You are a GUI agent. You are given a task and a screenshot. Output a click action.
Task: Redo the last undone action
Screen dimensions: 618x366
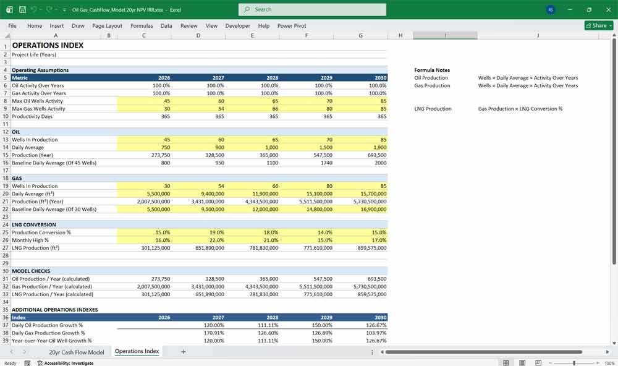coord(49,9)
